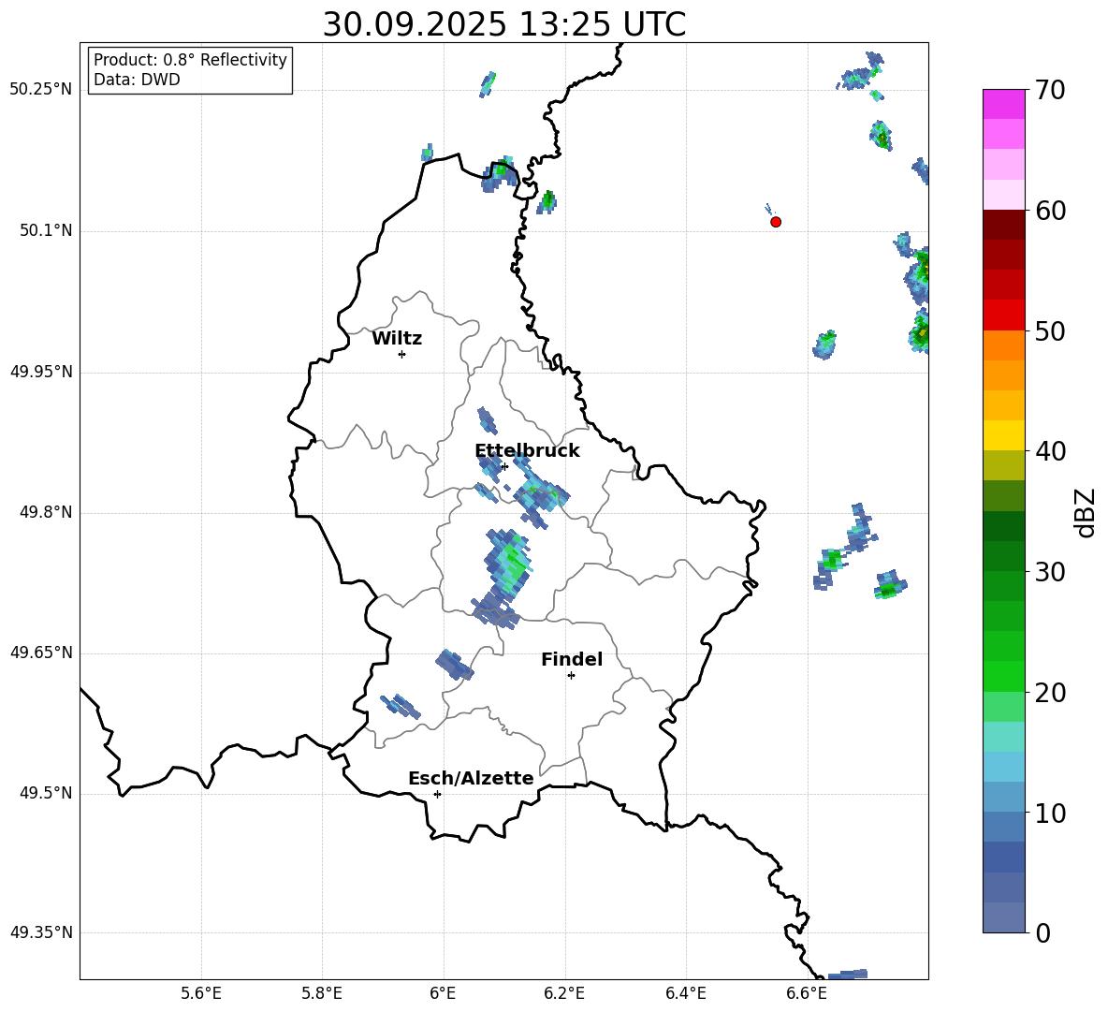Click the 49.95°N latitude label
Screen dimensions: 1108x1012
41,372
